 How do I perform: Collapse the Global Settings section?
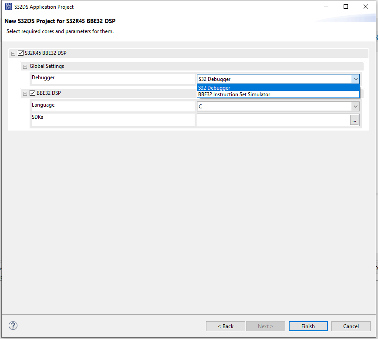[x=25, y=67]
